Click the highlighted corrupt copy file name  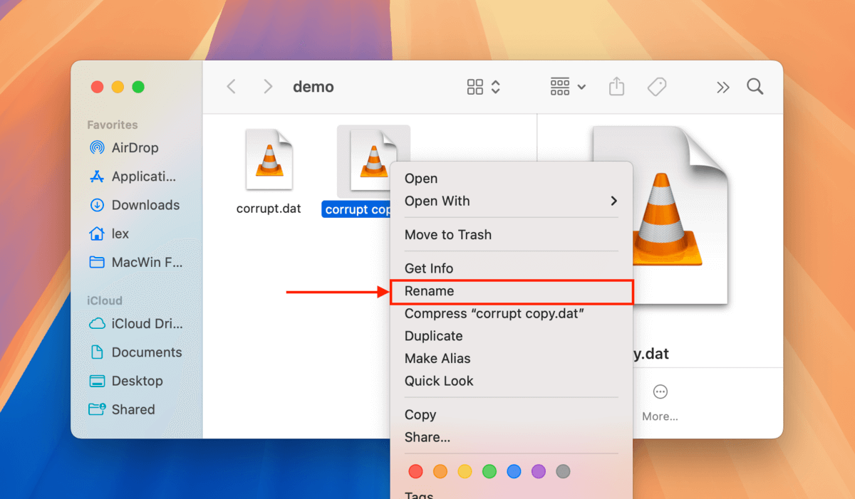click(x=356, y=209)
